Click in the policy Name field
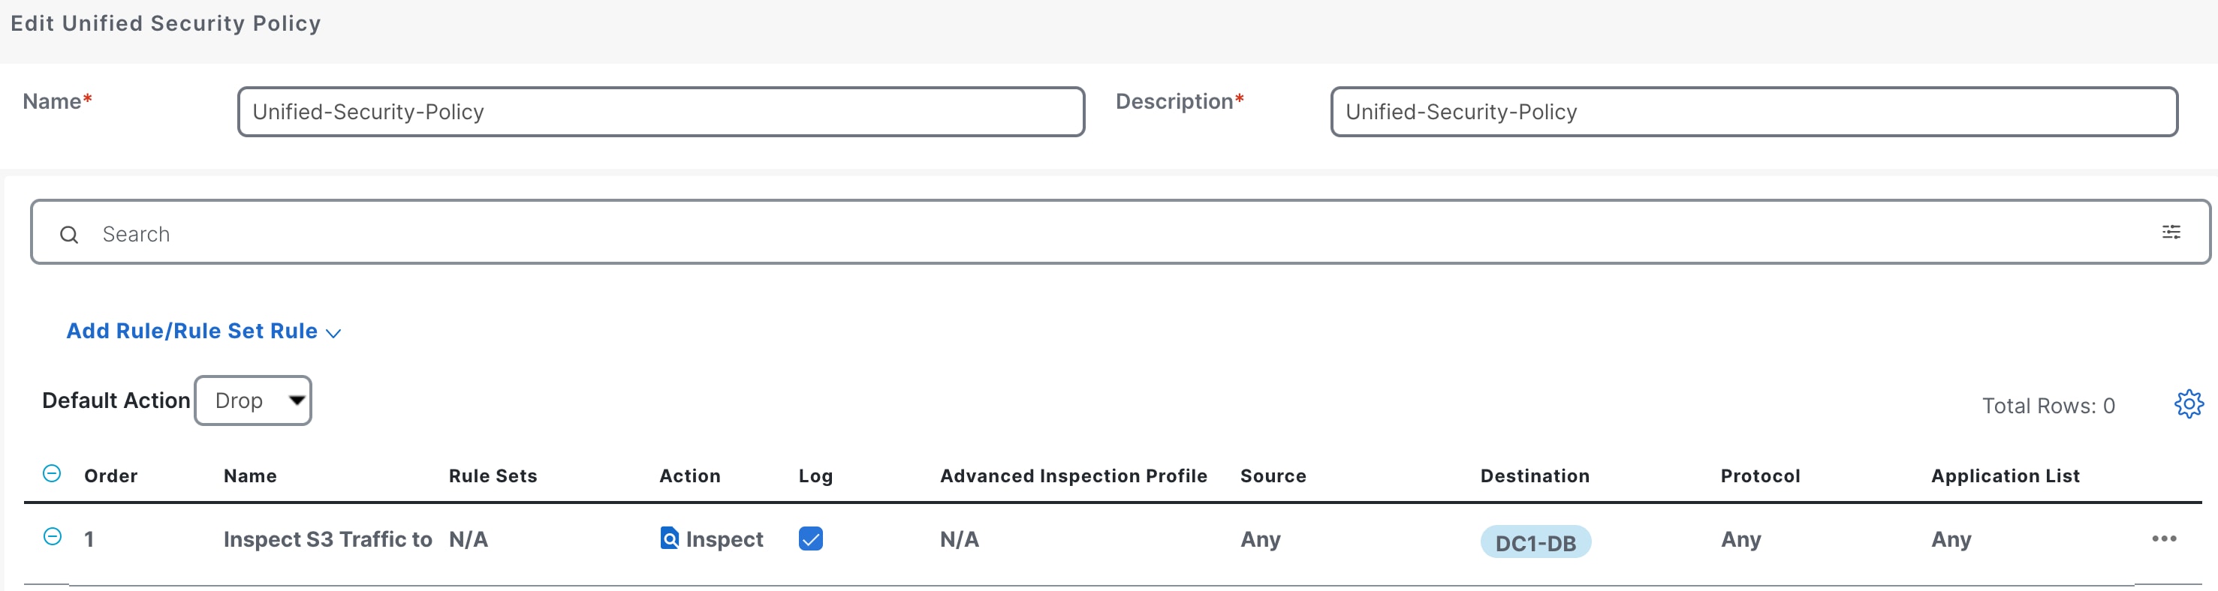Image resolution: width=2218 pixels, height=591 pixels. (x=661, y=112)
